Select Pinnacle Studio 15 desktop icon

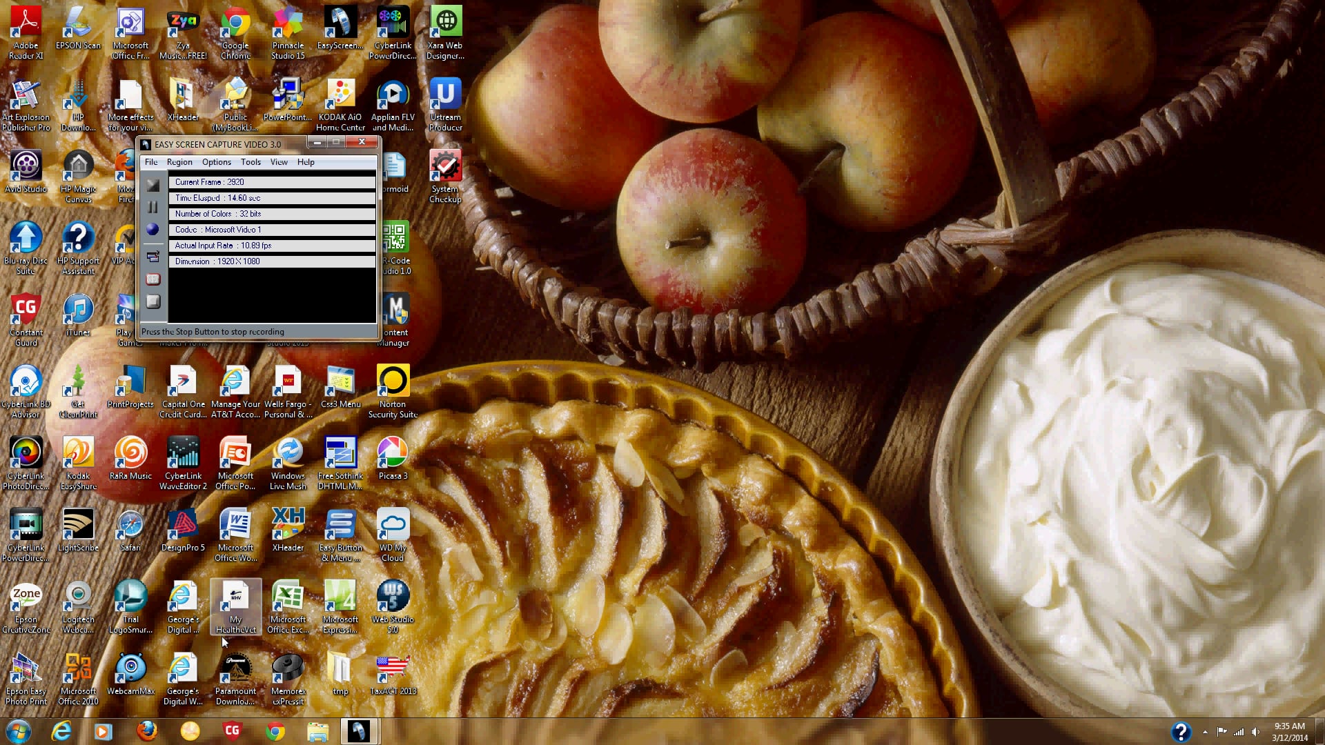tap(288, 33)
